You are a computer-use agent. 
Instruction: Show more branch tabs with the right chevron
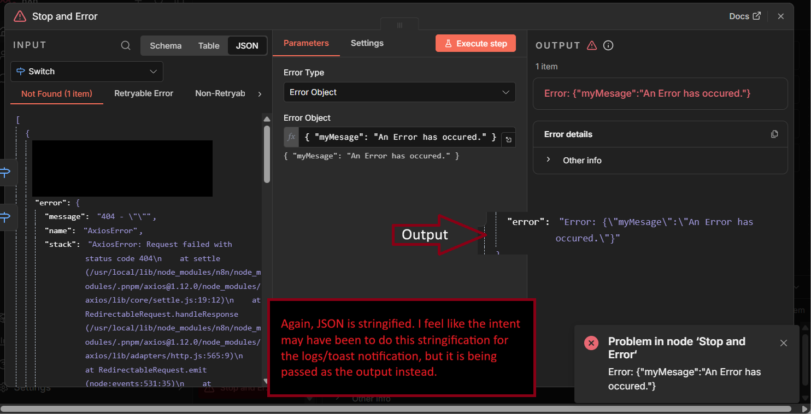(x=260, y=94)
